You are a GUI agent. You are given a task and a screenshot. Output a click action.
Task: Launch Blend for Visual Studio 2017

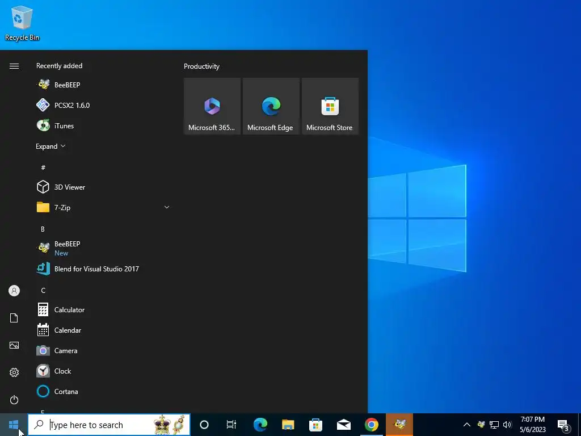[103, 269]
